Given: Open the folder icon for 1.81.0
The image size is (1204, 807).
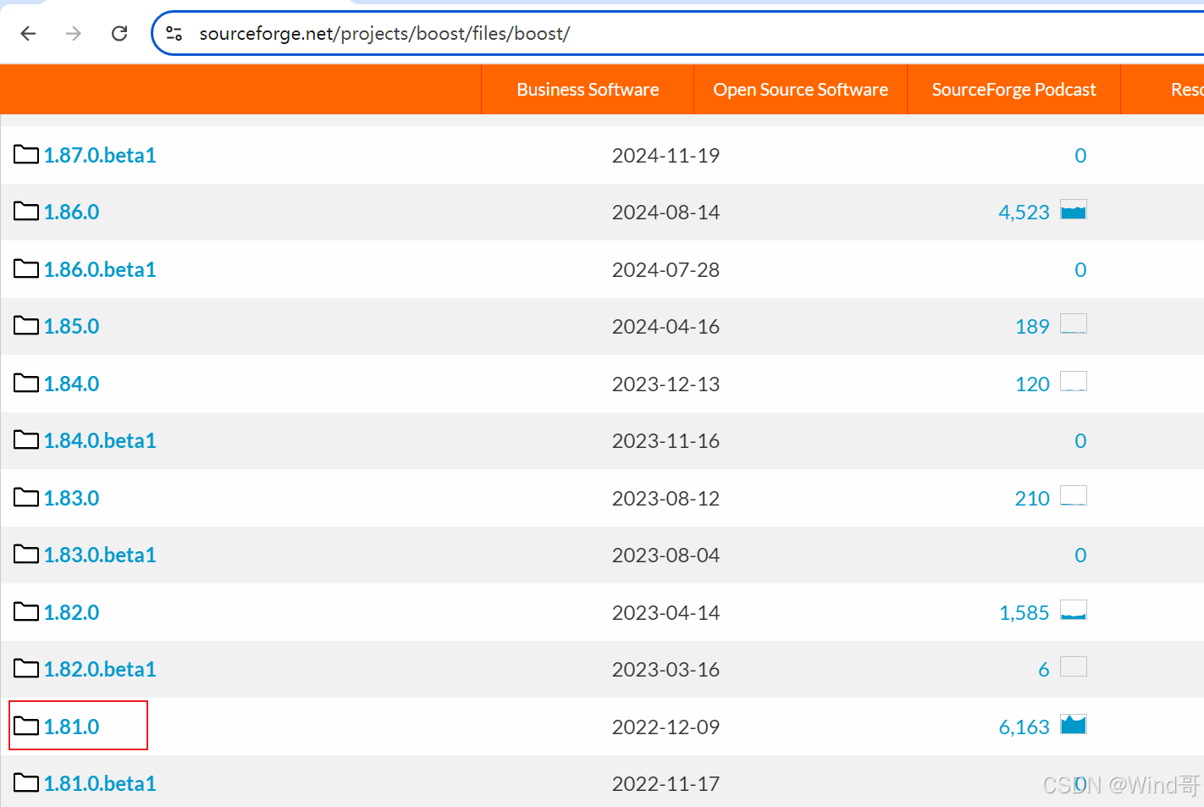Looking at the screenshot, I should click(x=25, y=726).
